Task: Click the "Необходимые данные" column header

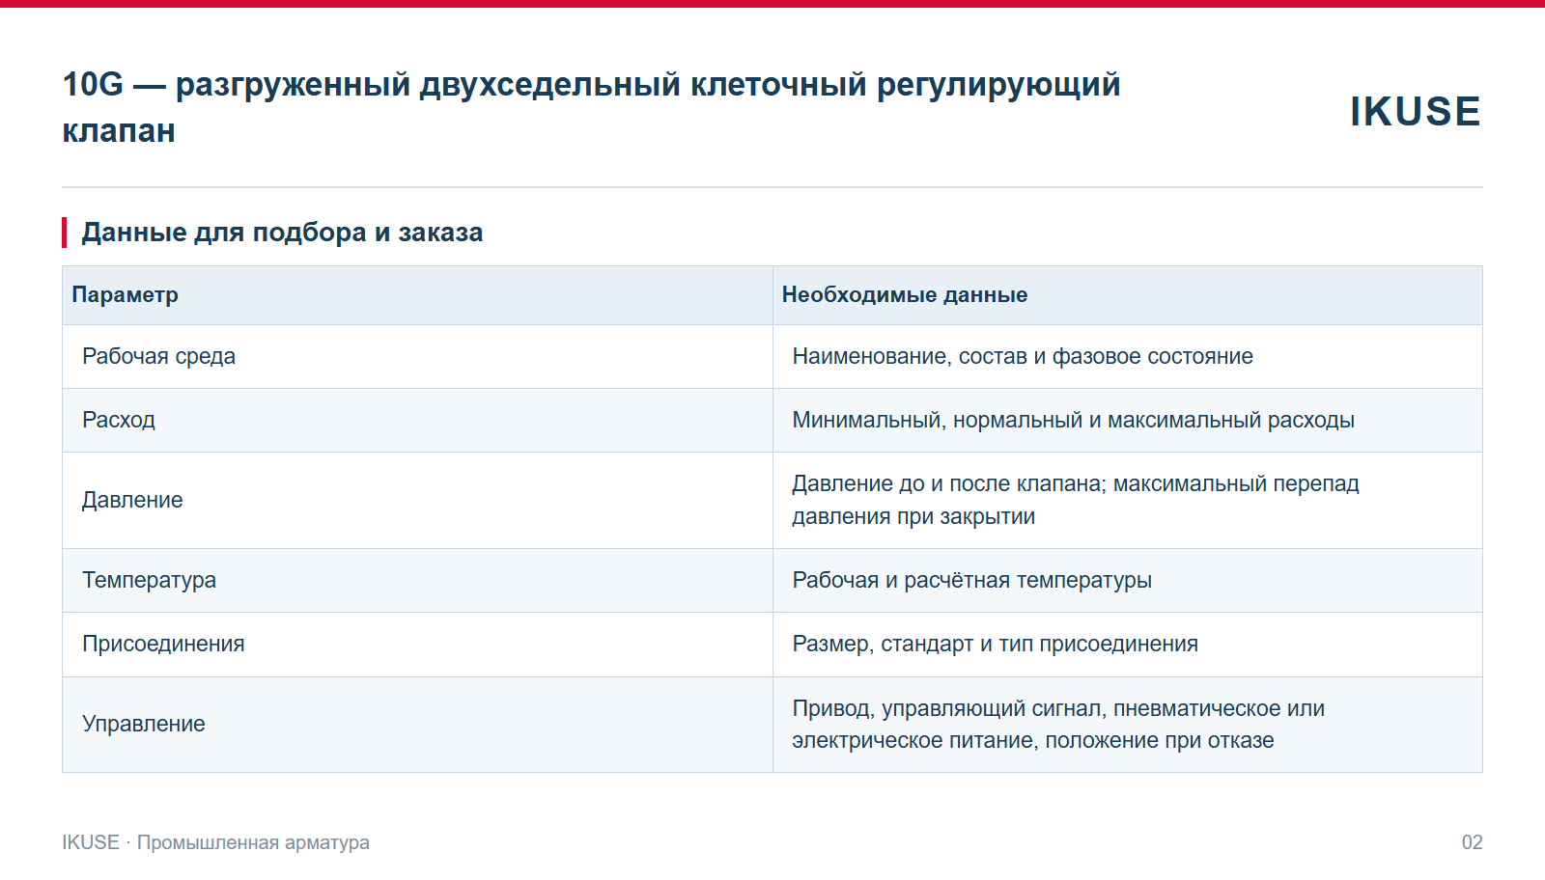Action: [x=1128, y=295]
